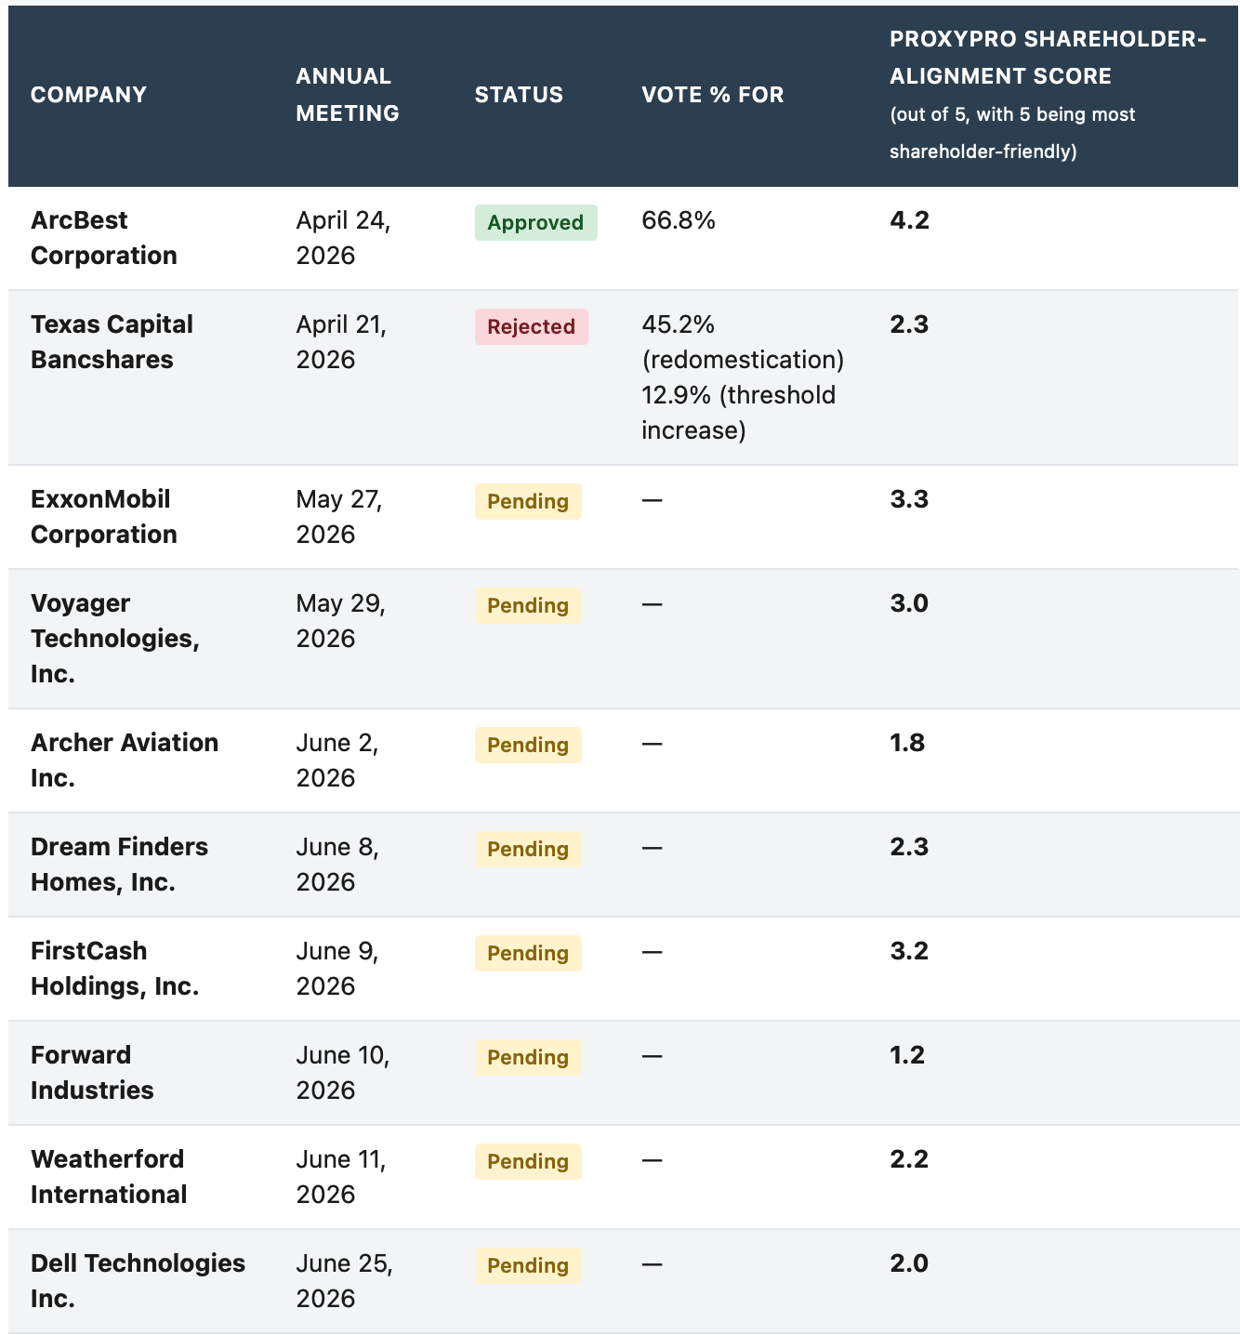Viewport: 1240px width, 1335px height.
Task: Click the June 25, 2026 meeting date
Action: [x=344, y=1281]
